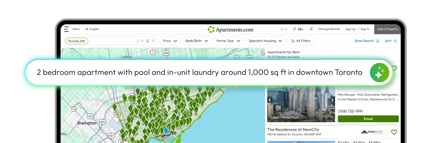Expand the Beds/Bath dropdown
This screenshot has width=437, height=143.
[x=197, y=41]
